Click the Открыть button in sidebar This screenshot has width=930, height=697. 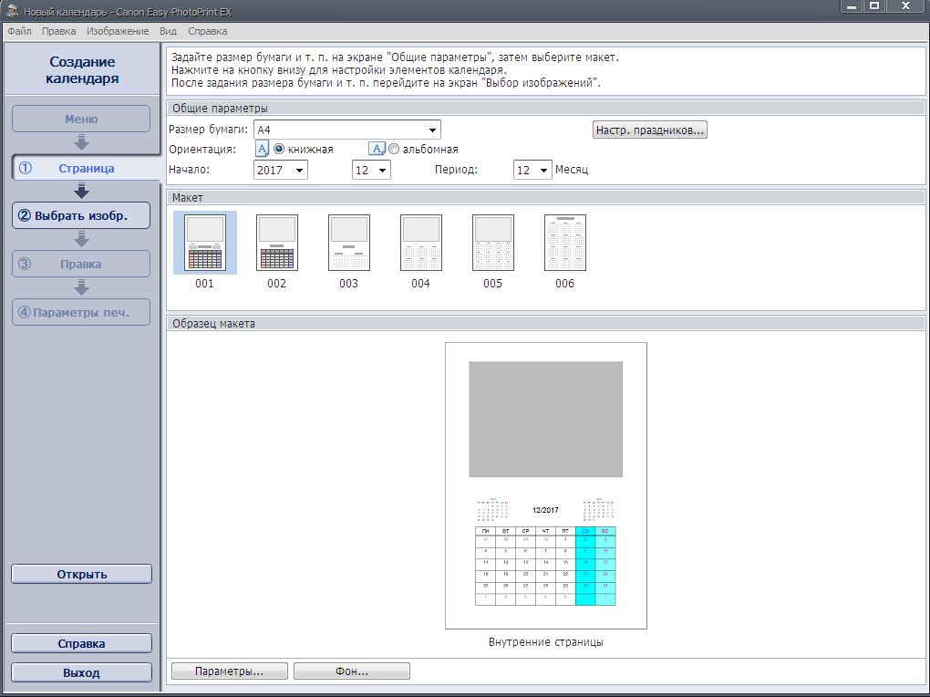click(x=82, y=574)
